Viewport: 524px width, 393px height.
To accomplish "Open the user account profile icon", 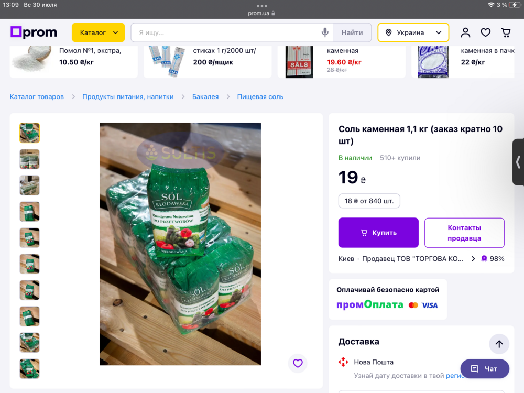I will (465, 32).
